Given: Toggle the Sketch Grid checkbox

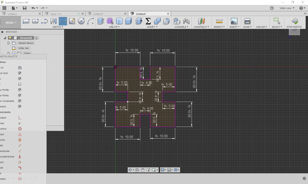Looking at the screenshot, I should [x=20, y=73].
